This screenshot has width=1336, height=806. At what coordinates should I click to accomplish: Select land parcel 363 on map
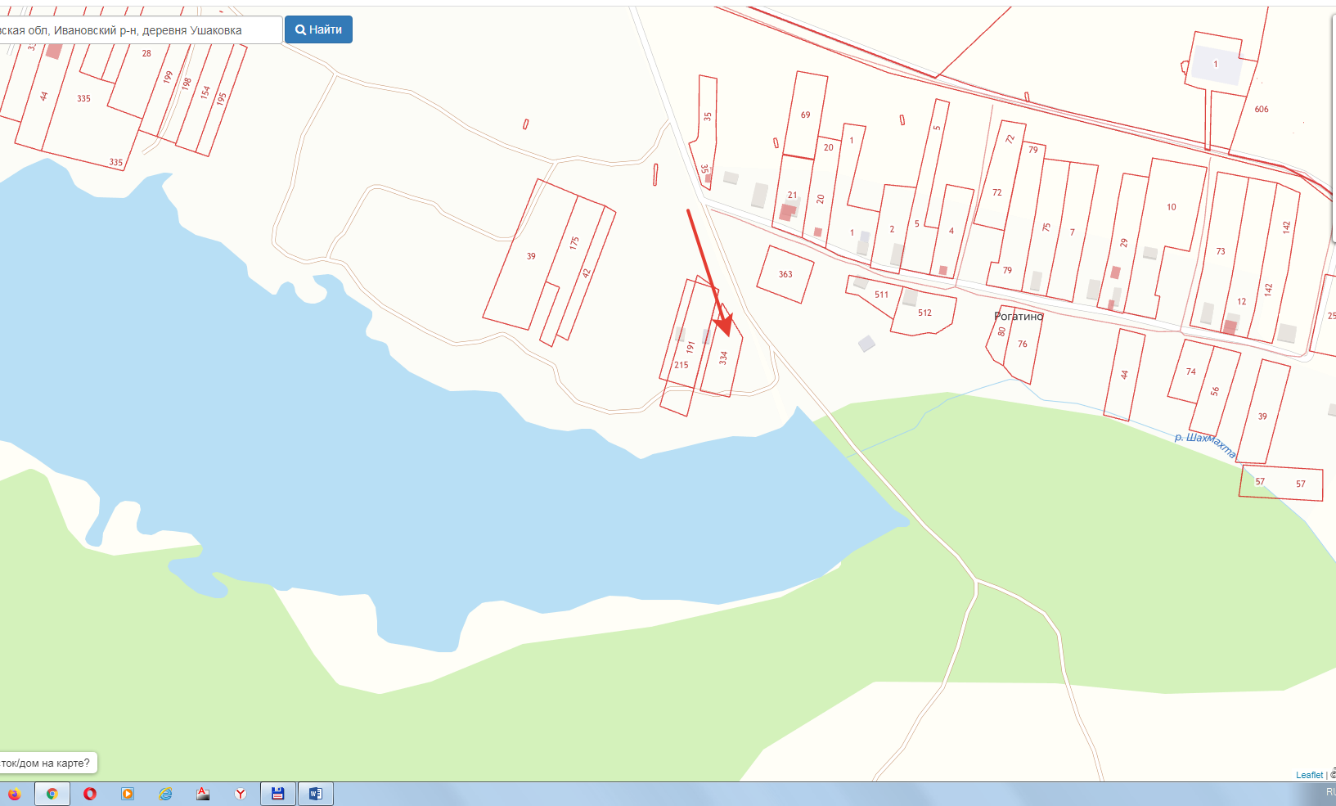(x=785, y=274)
